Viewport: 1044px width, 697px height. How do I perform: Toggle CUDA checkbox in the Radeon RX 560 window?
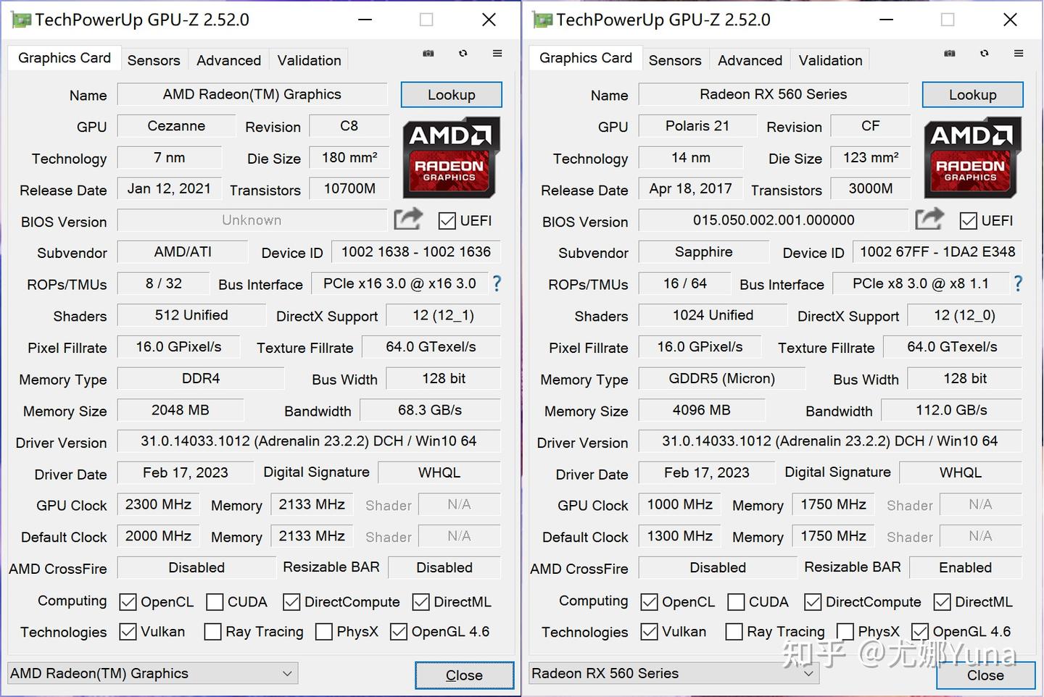736,602
